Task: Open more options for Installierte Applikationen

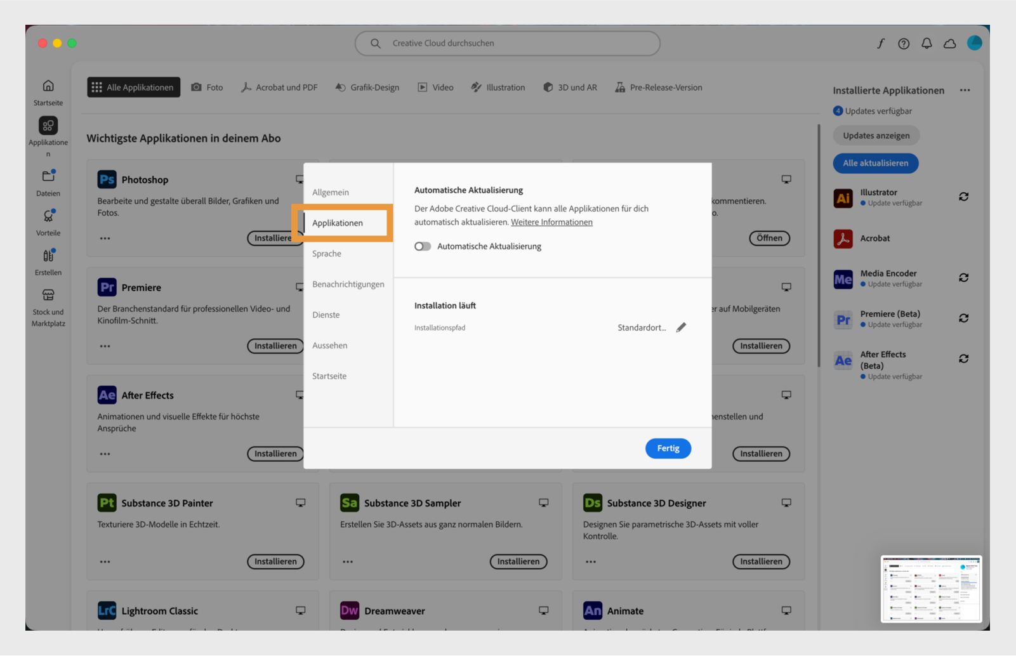Action: pos(965,90)
